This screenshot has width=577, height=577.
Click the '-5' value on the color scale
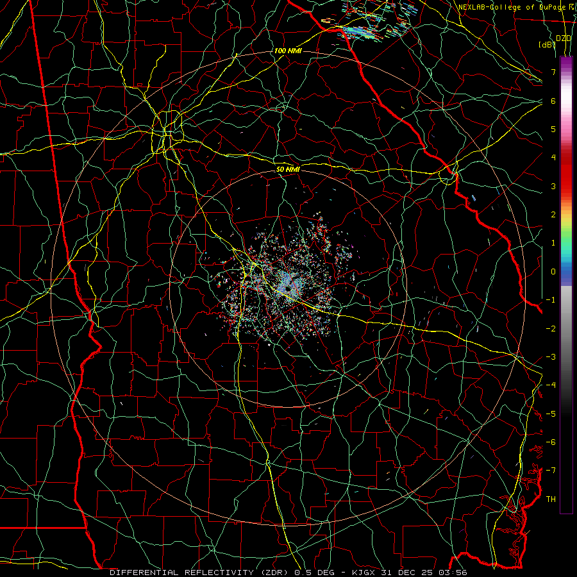[x=551, y=414]
